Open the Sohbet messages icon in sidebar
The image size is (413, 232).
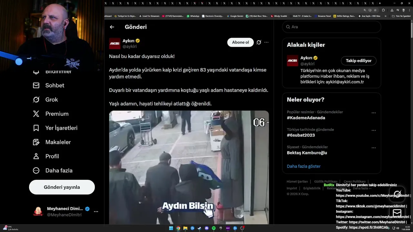[x=36, y=85]
